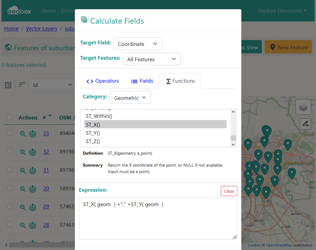The image size is (316, 250).
Task: Click zoom-to-feature icon for row 33
Action: click(23, 134)
